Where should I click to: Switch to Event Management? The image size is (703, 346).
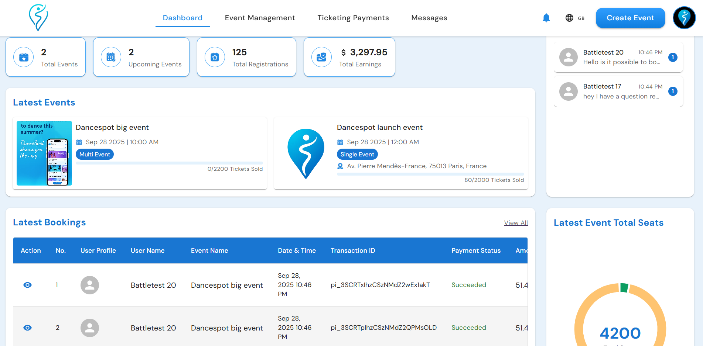coord(260,17)
